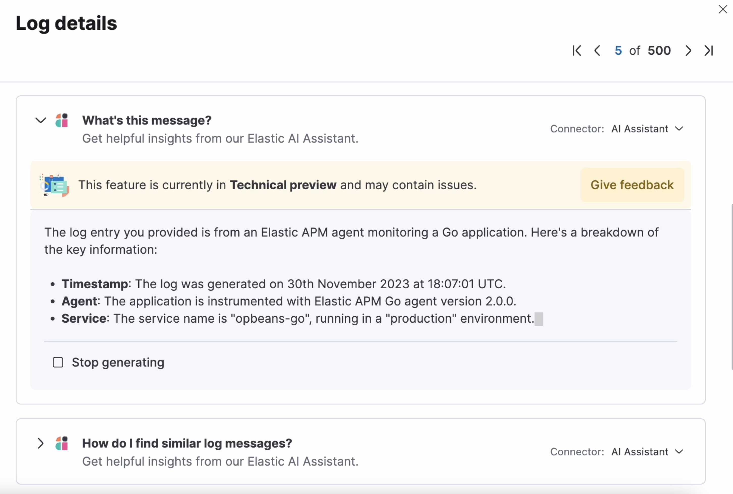Go to the previous log entry
This screenshot has width=733, height=494.
click(597, 51)
